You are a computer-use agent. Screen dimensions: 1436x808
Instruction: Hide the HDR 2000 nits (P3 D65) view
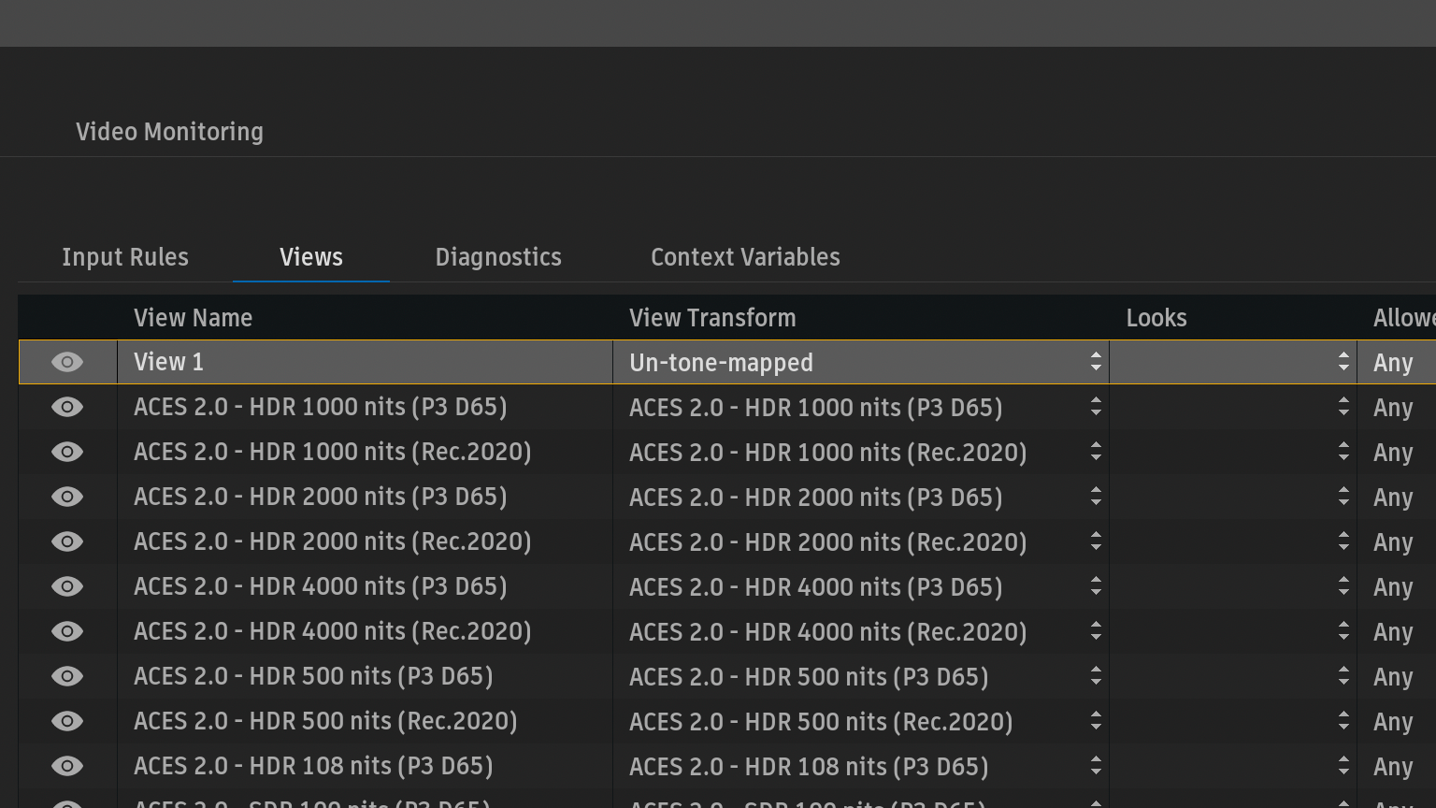click(x=67, y=497)
